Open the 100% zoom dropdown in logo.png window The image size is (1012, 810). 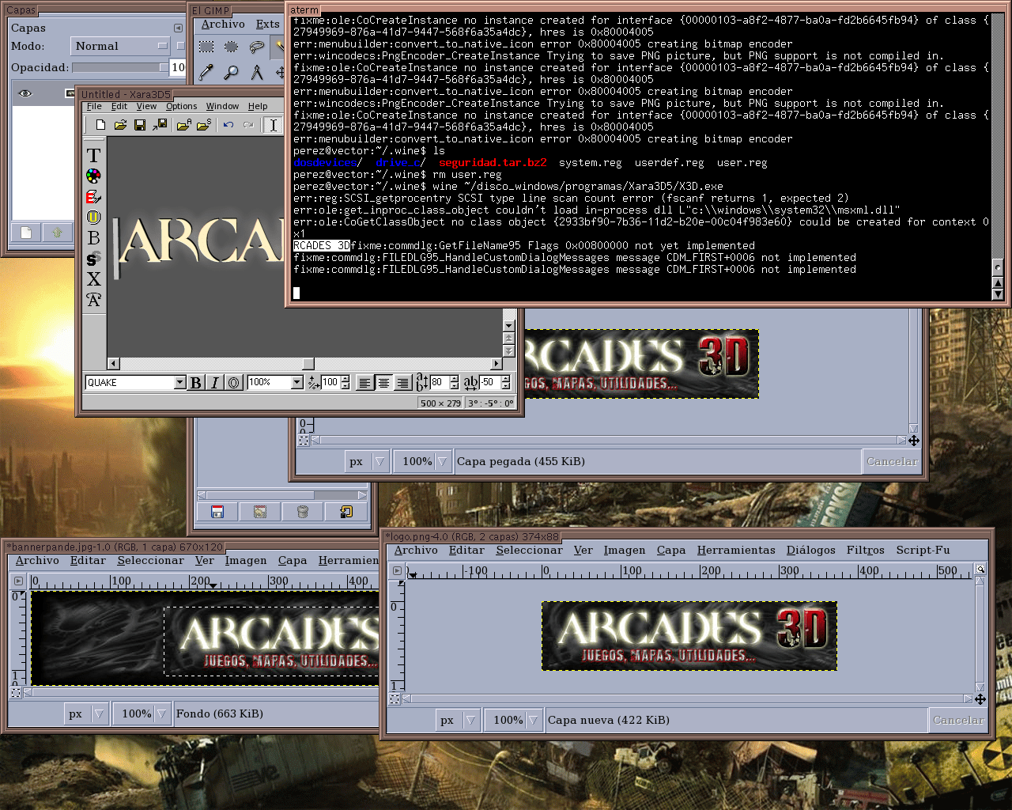[514, 720]
